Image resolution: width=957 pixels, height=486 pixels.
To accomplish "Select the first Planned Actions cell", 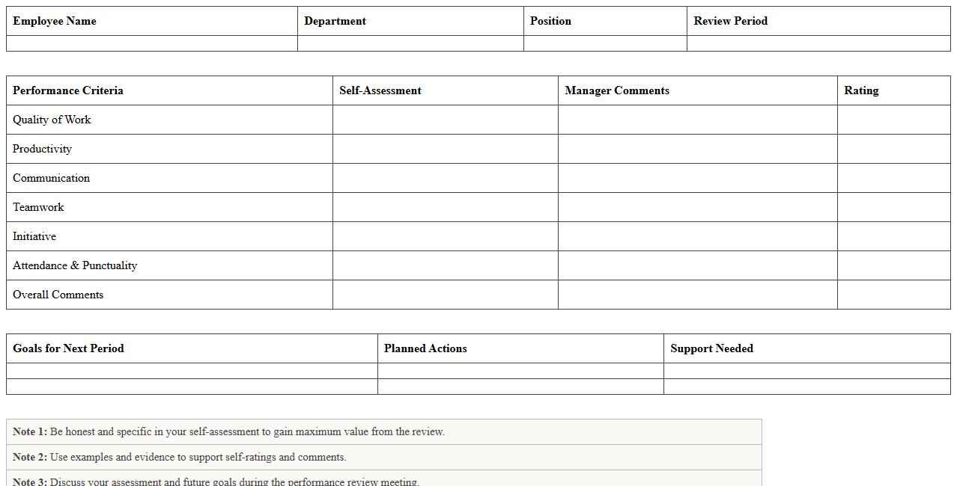I will [520, 371].
